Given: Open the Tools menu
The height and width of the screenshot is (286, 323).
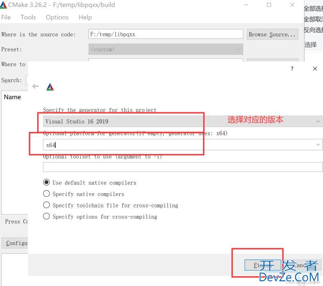Looking at the screenshot, I should pyautogui.click(x=28, y=17).
